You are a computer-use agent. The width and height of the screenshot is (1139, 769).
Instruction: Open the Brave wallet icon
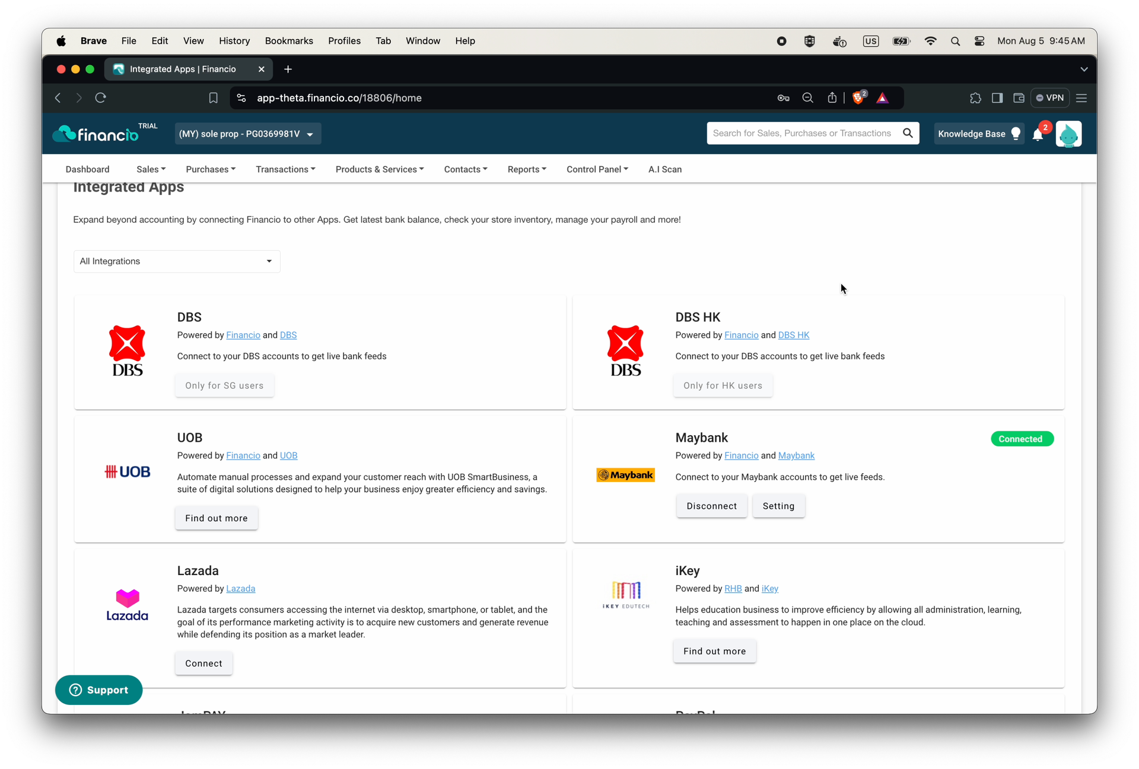[x=1019, y=98]
